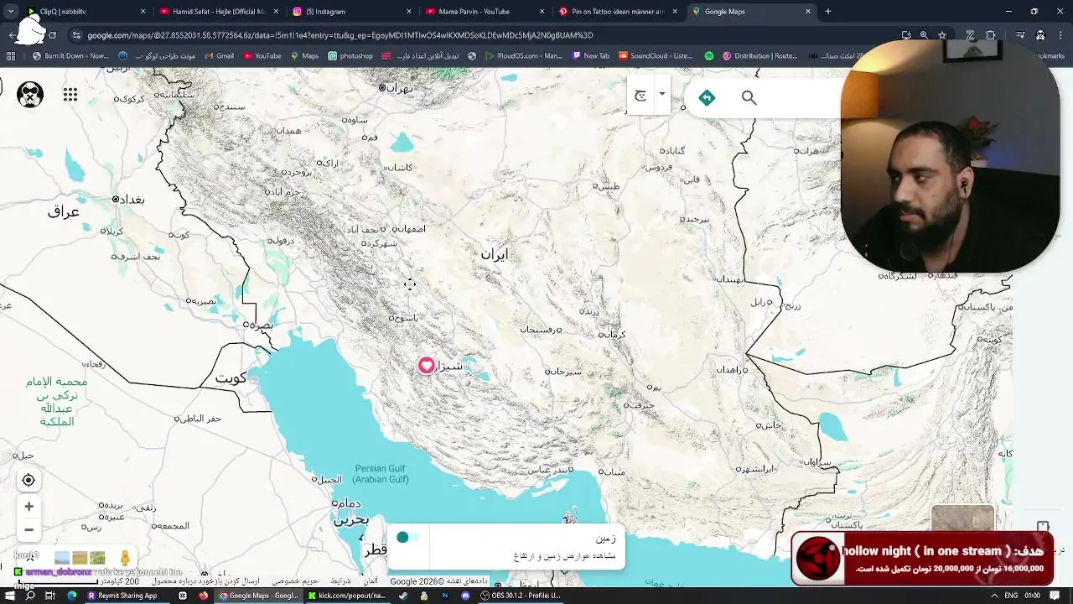Click the terms (شرایط) footer link
Screen dimensions: 1073x604
340,581
